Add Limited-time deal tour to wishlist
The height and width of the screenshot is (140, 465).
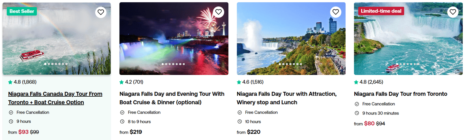[453, 12]
